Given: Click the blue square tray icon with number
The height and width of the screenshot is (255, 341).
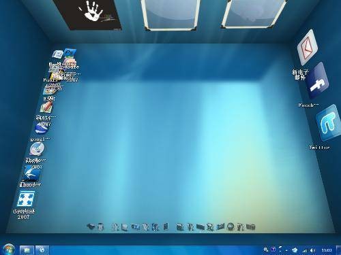Looking at the screenshot, I should point(273,250).
